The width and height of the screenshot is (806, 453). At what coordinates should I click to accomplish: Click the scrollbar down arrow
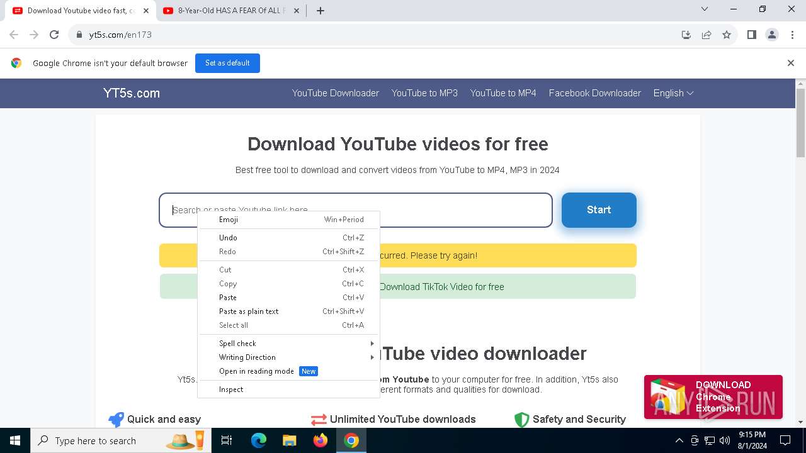(x=800, y=422)
